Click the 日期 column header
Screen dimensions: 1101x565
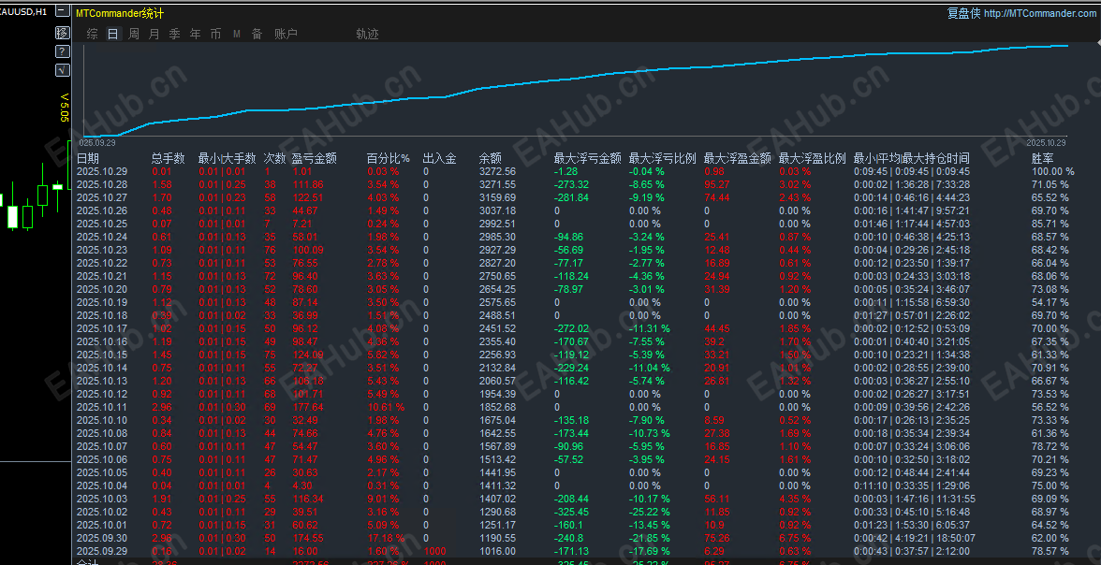click(88, 159)
